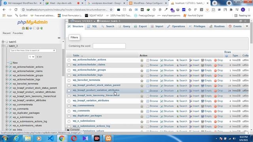Click the reload navigation panel icon
Screen dimensions: 253x142
(42, 28)
